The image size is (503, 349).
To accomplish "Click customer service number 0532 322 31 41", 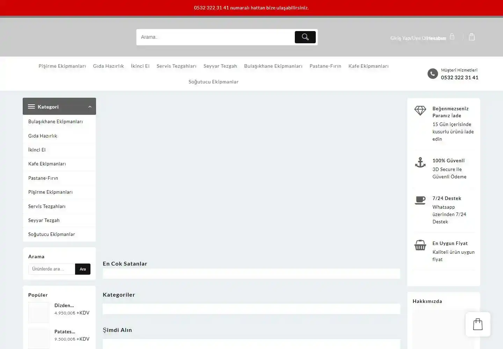I will click(459, 77).
